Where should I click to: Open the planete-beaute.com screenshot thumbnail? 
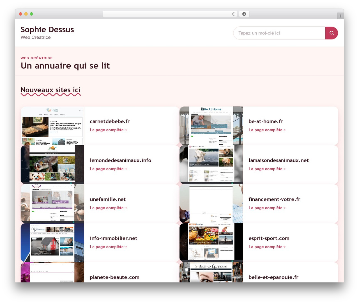[x=52, y=272]
